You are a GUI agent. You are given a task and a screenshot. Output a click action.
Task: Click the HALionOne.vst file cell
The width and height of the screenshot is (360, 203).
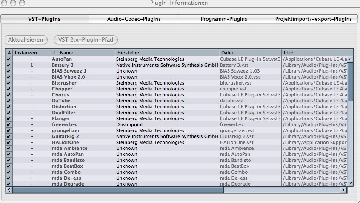250,143
